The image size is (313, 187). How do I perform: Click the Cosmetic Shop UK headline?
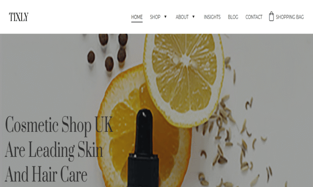59,125
